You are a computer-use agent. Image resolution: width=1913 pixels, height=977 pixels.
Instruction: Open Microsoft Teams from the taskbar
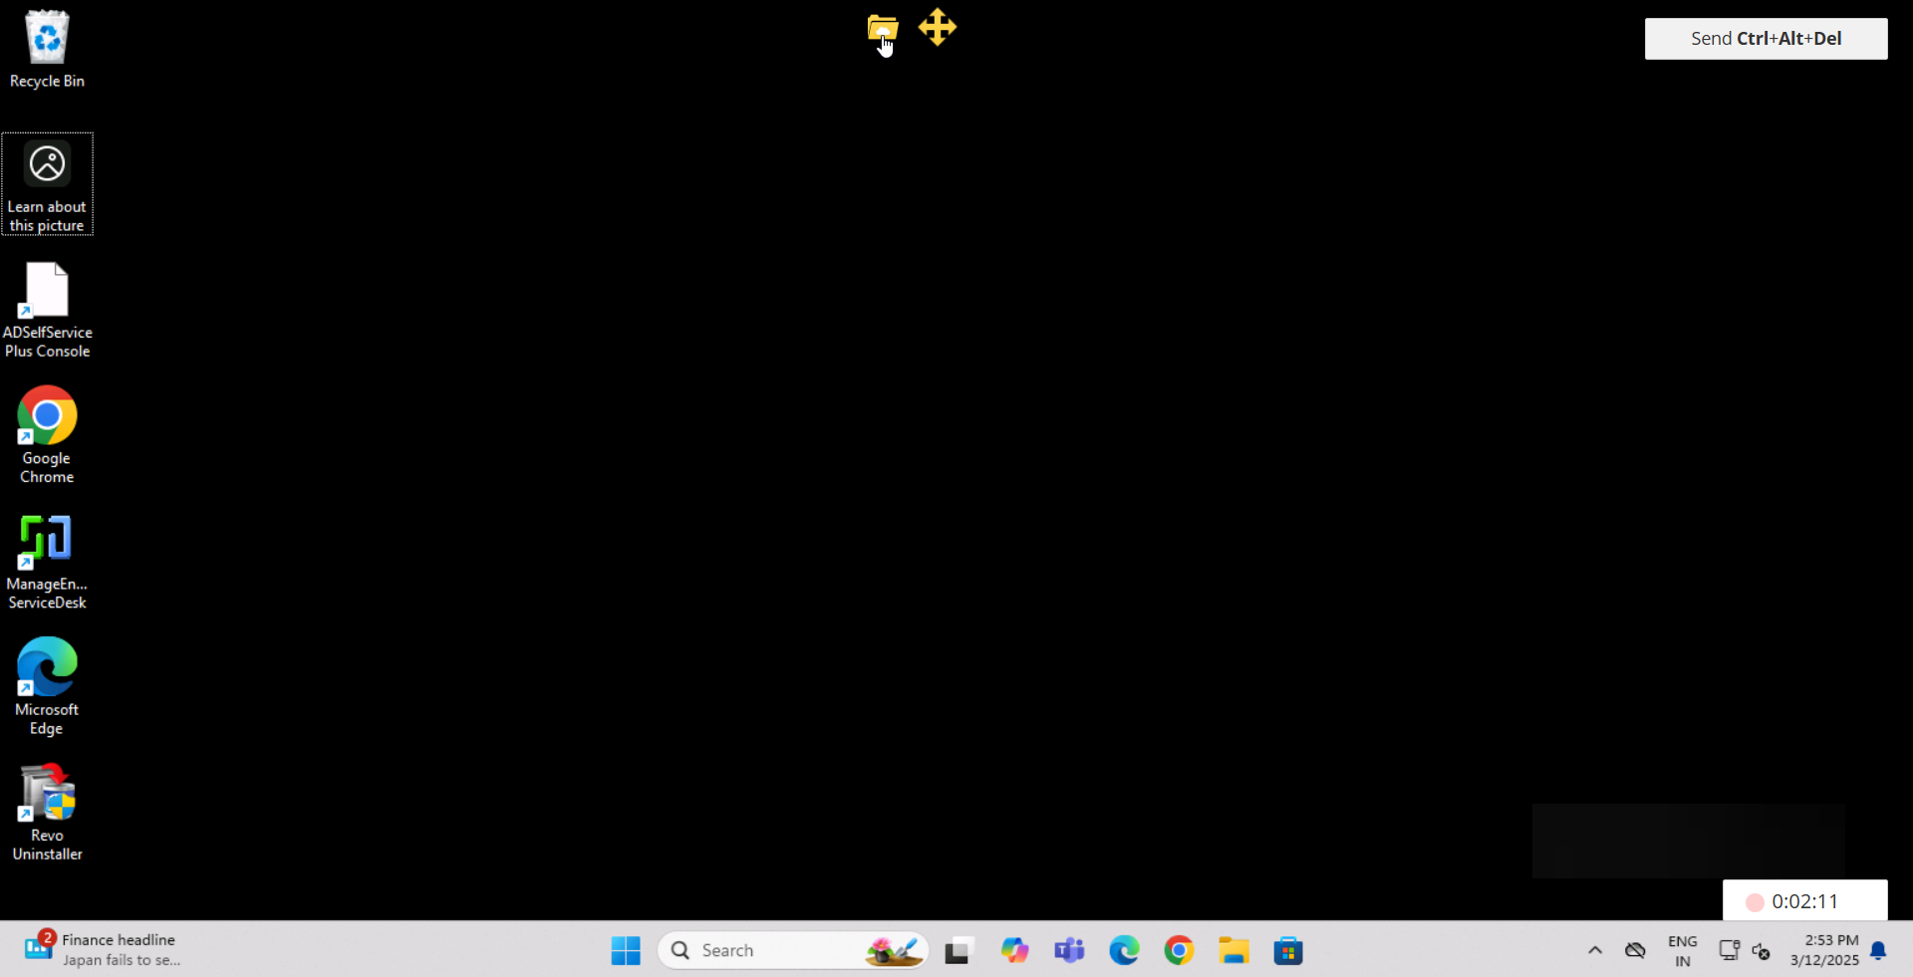[x=1070, y=950]
